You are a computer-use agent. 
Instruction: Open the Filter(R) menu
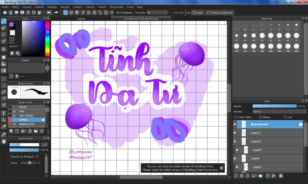[39, 7]
